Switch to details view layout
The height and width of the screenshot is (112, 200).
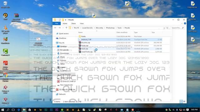(x=181, y=101)
